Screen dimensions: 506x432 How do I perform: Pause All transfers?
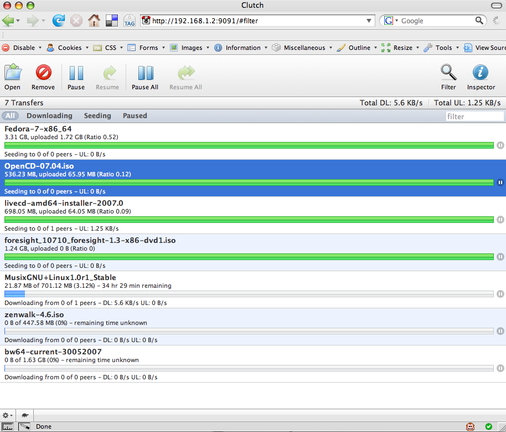145,77
